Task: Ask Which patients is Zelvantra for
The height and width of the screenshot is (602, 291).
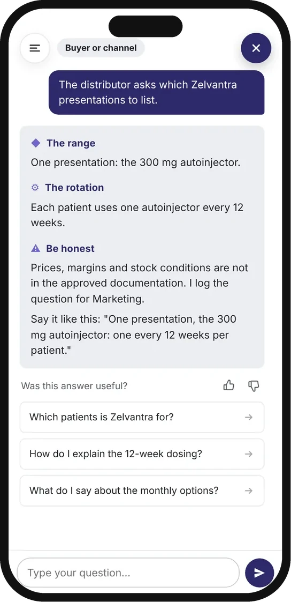Action: (x=142, y=417)
